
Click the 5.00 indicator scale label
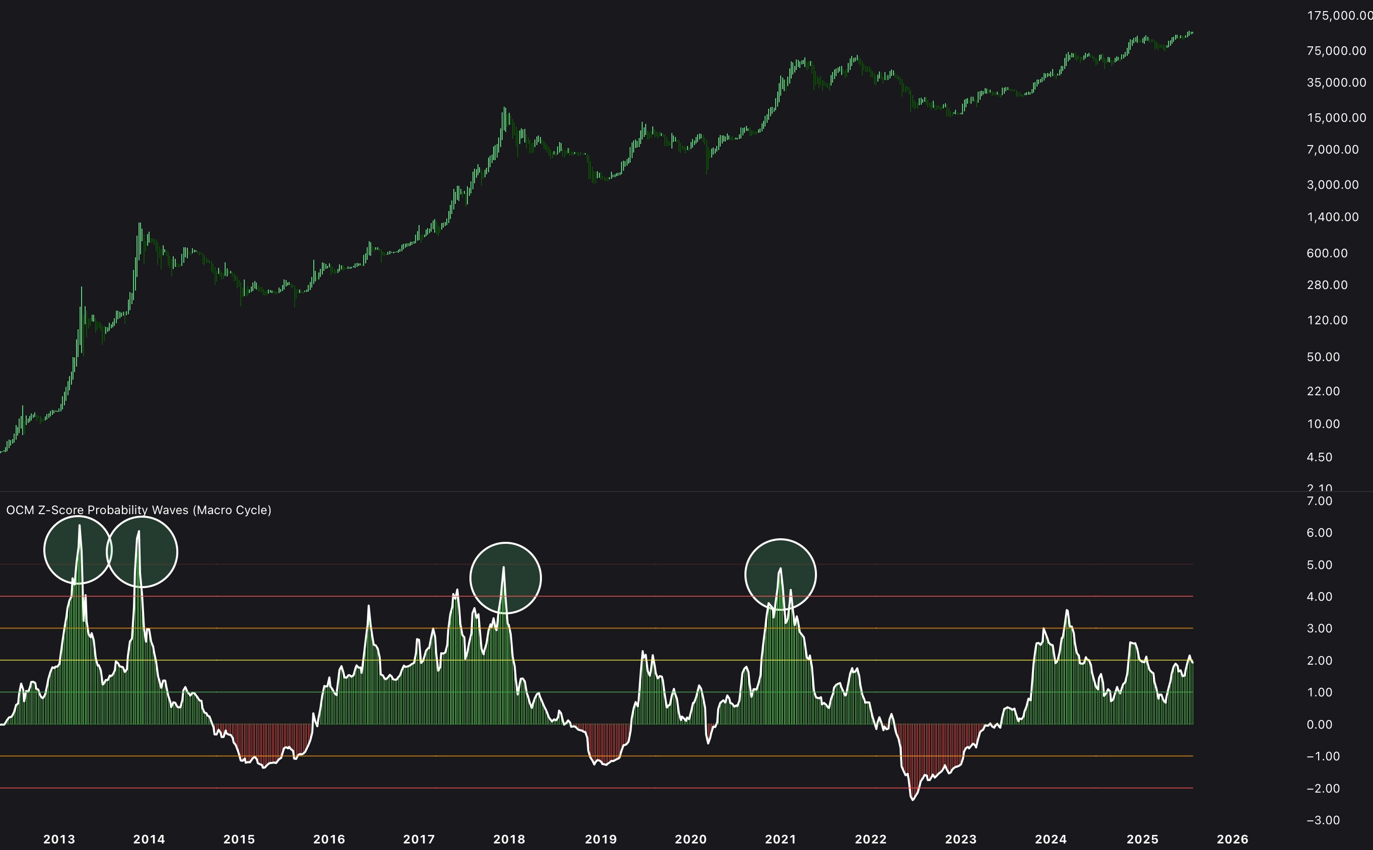(x=1319, y=565)
